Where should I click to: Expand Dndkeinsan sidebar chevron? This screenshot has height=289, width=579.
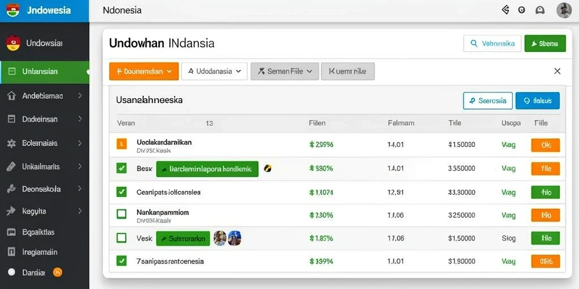coord(80,119)
